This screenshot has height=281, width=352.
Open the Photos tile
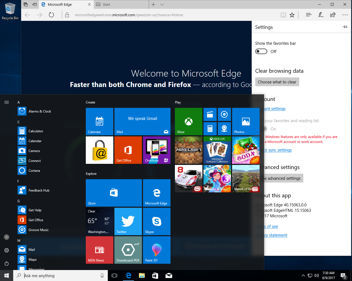(x=246, y=122)
